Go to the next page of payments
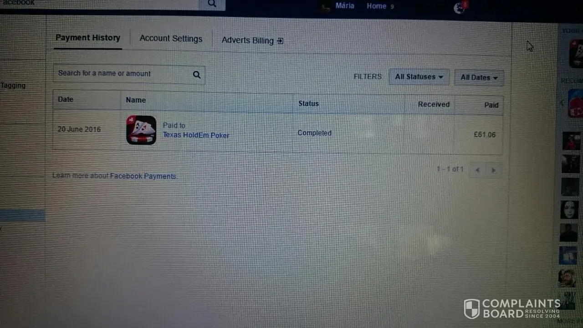The height and width of the screenshot is (328, 583). pos(493,170)
